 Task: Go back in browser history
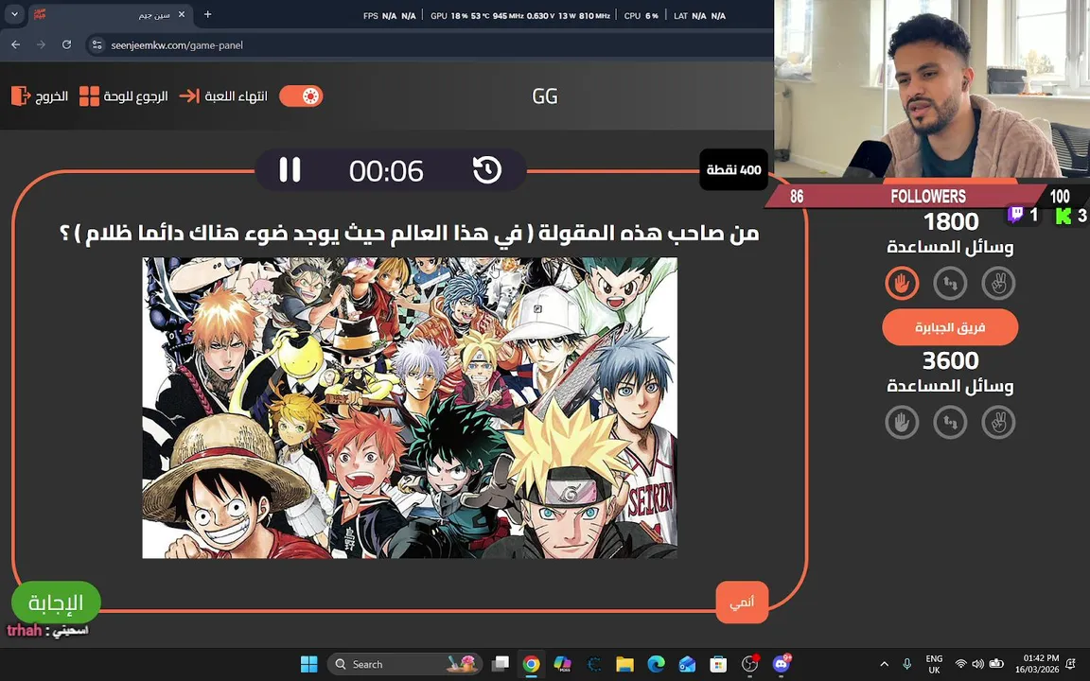click(16, 44)
